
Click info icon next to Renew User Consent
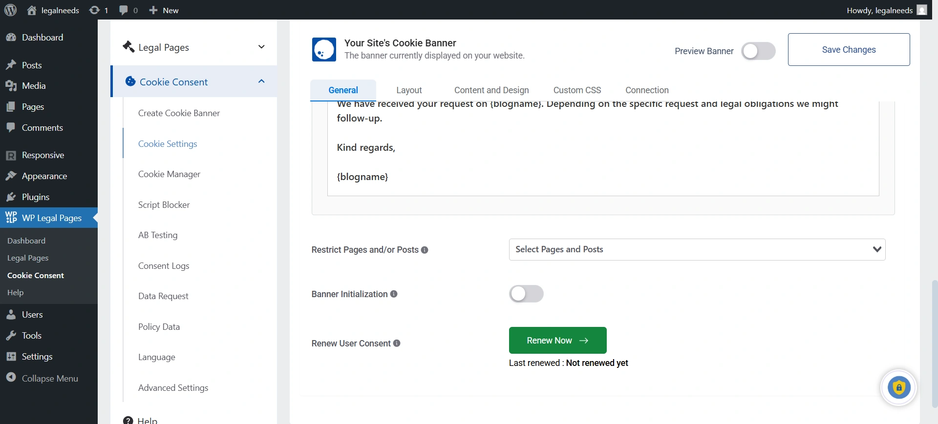click(397, 343)
